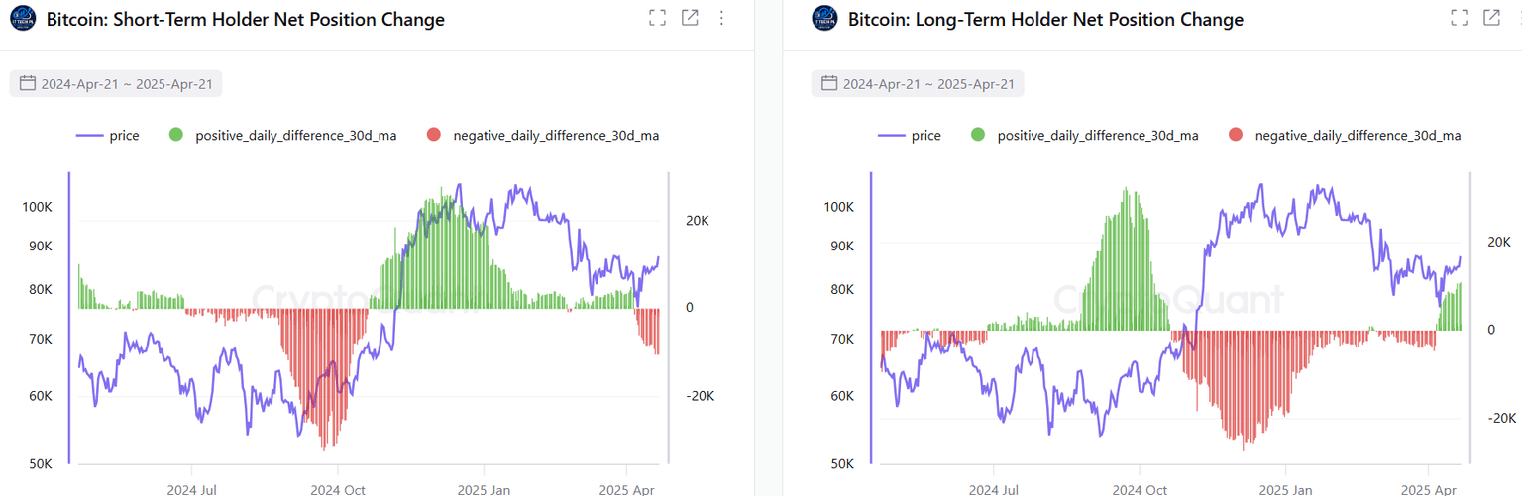Hide negative_daily_difference_30d_ma in the Short-Term Holder chart
1522x496 pixels.
point(555,136)
